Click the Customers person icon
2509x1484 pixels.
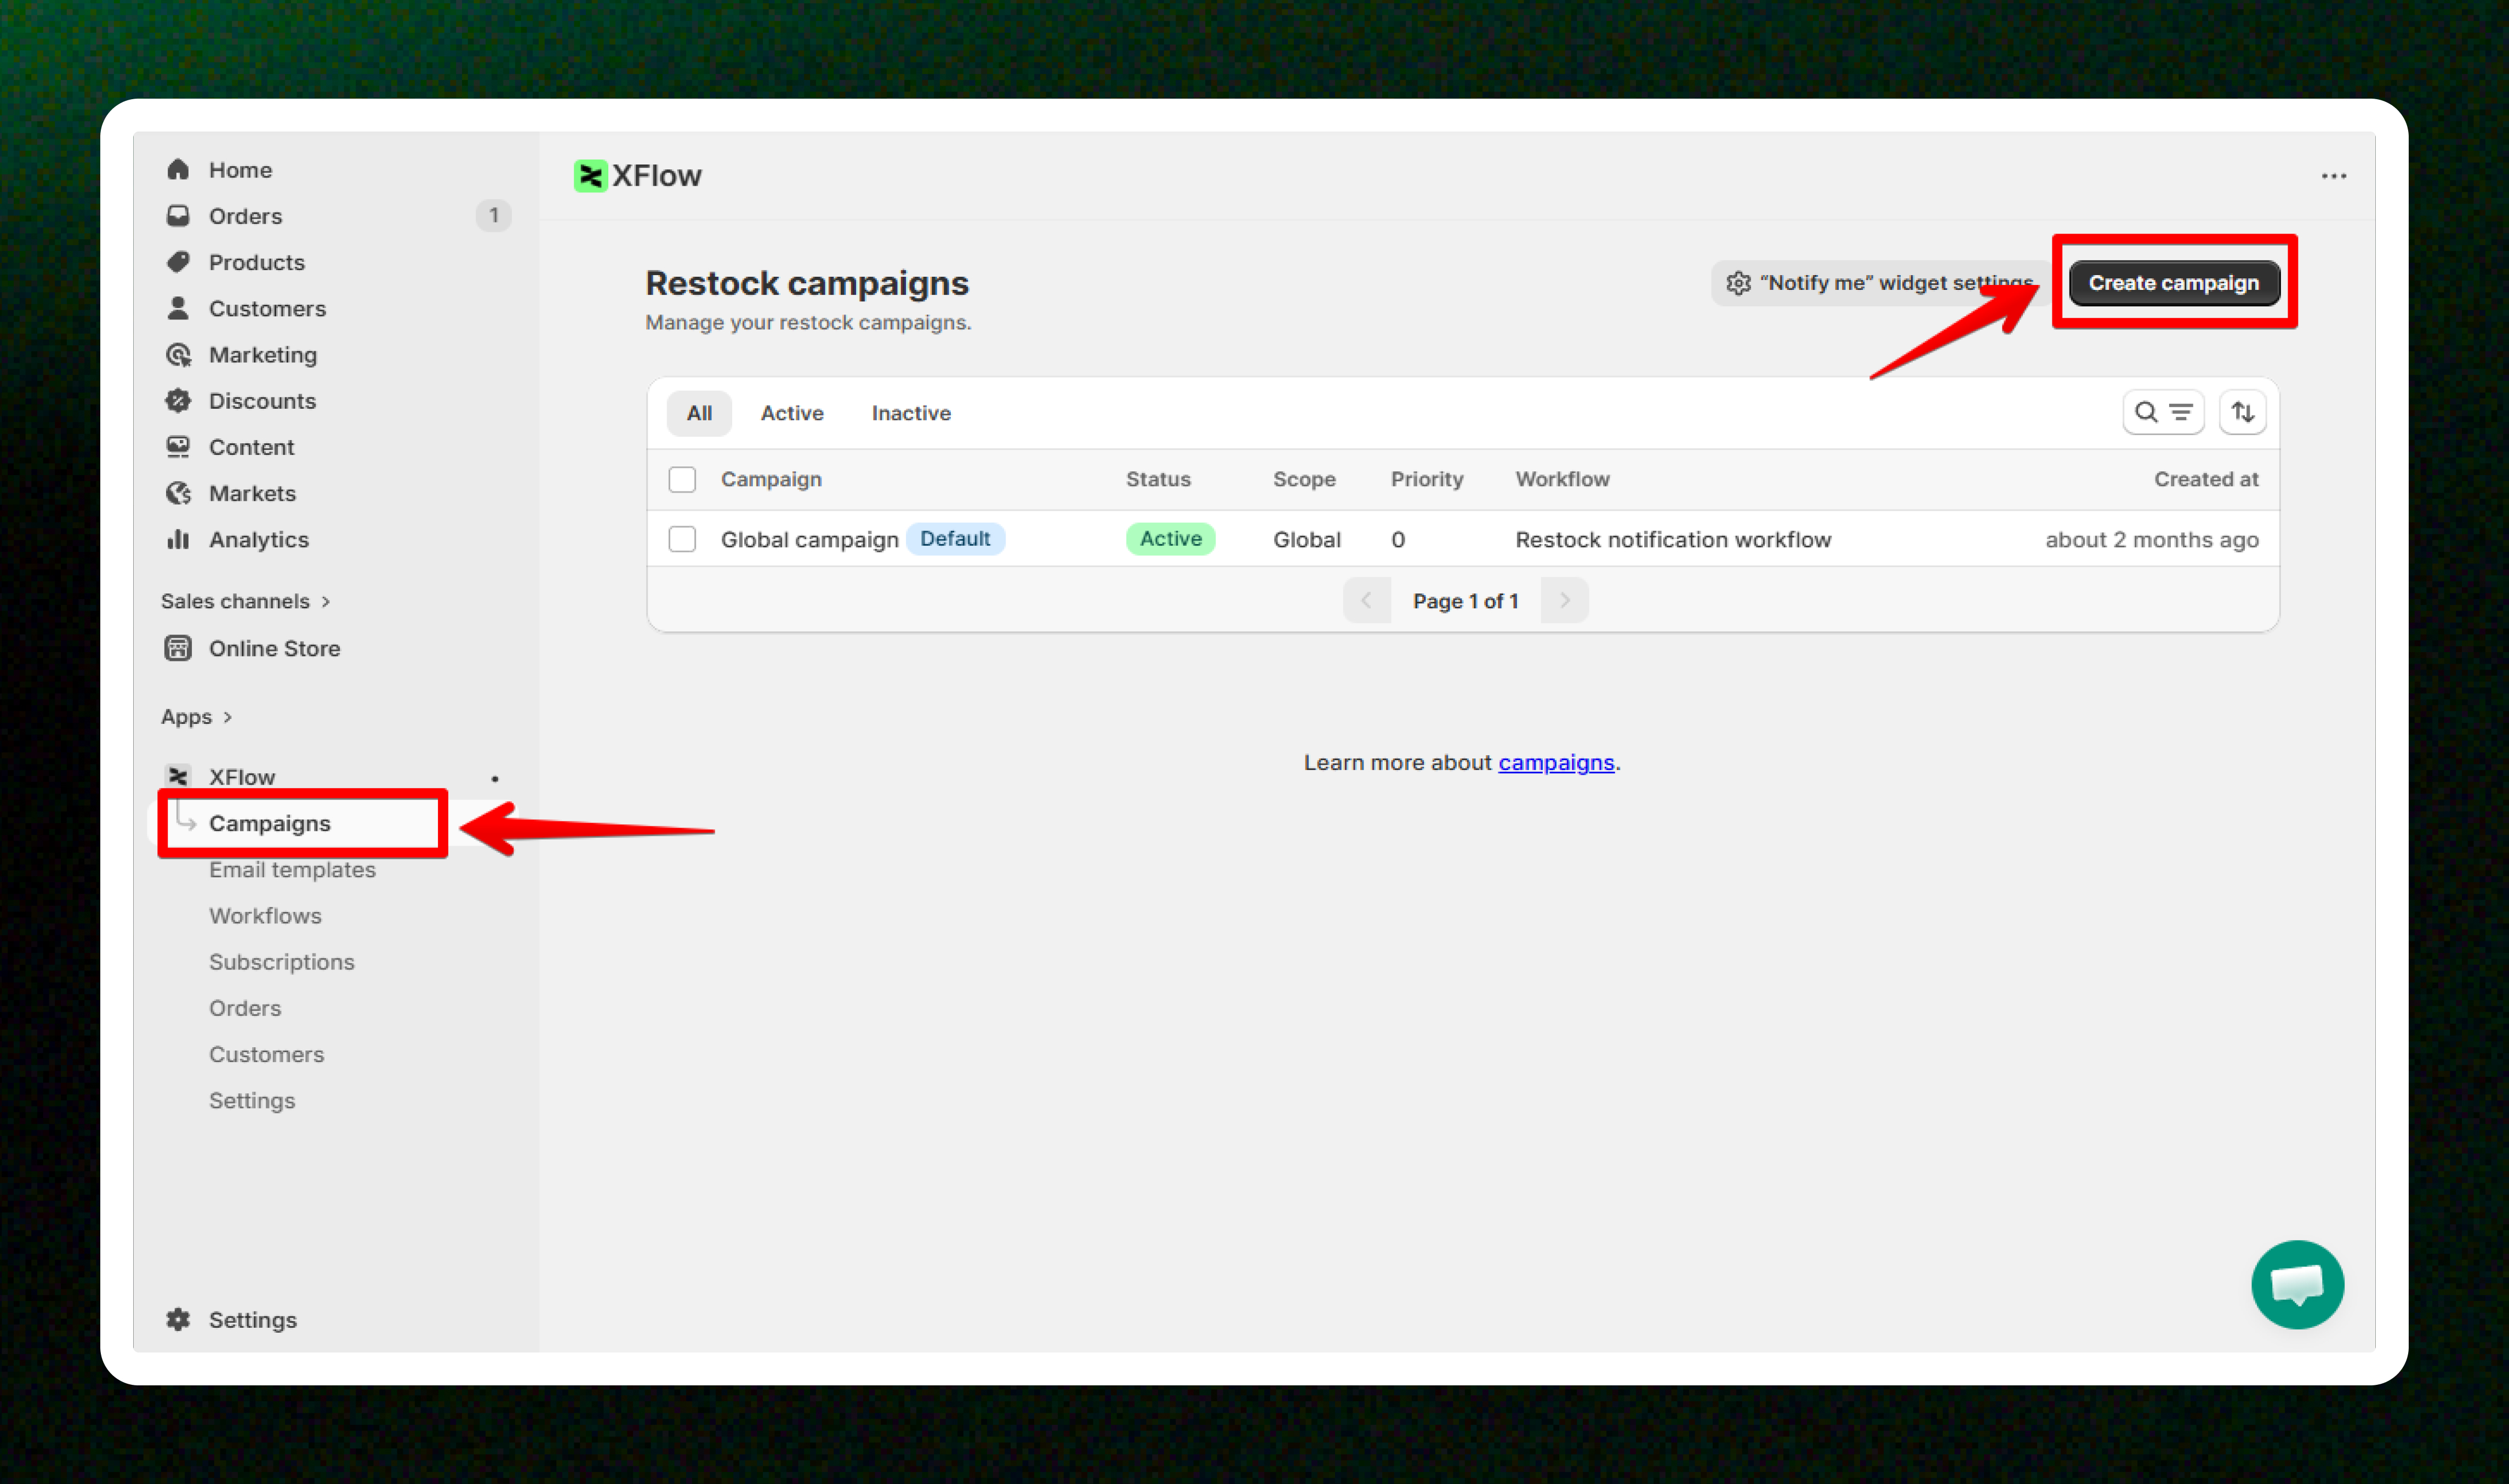(178, 308)
